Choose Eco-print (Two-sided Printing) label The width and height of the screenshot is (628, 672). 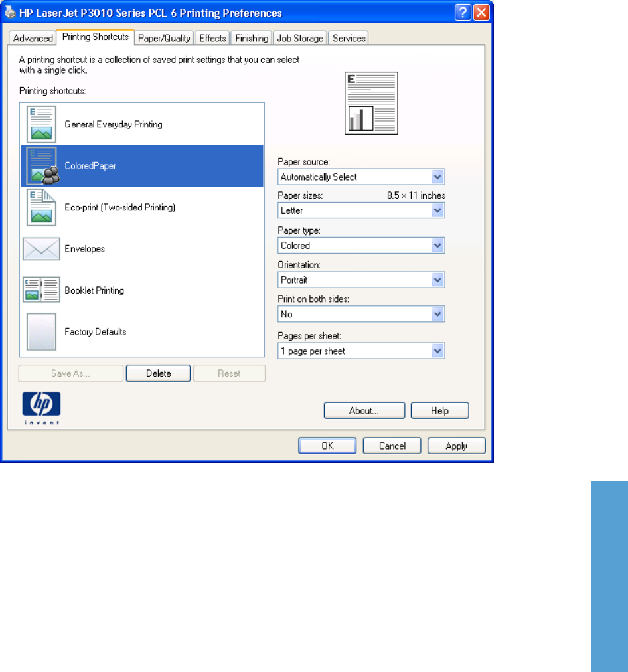(120, 207)
